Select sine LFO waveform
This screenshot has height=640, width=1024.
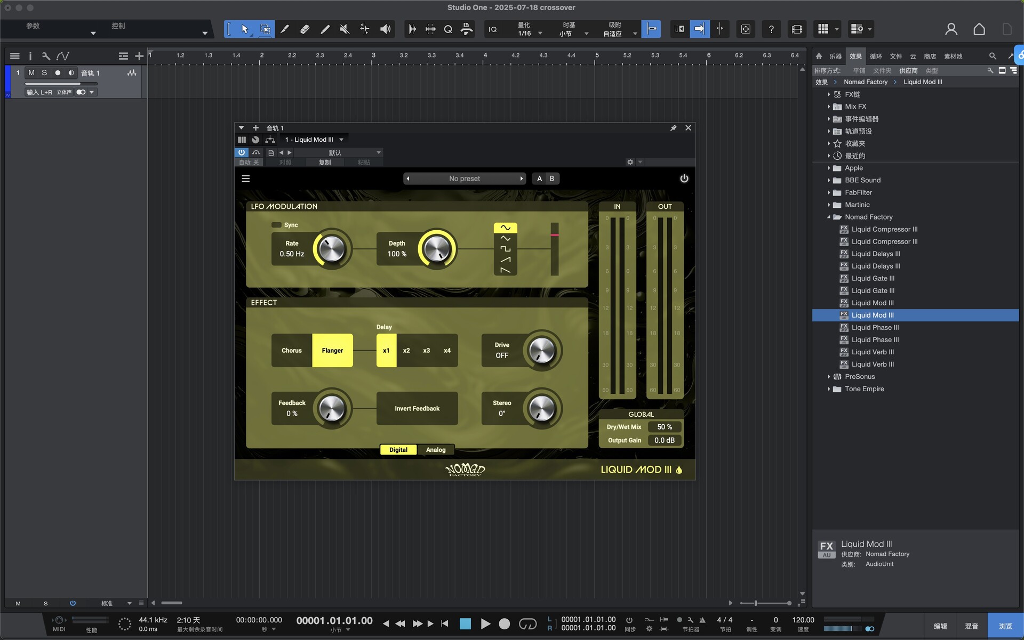[505, 228]
